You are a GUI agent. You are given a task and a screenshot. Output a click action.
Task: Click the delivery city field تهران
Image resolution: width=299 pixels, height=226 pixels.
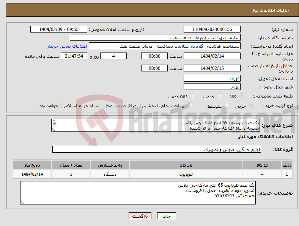(212, 87)
